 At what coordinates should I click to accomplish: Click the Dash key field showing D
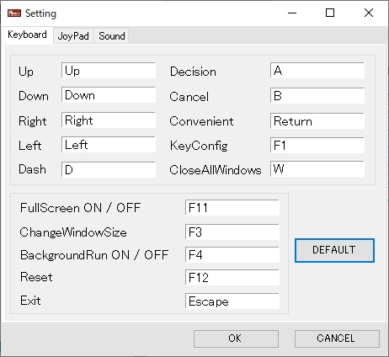tap(109, 169)
